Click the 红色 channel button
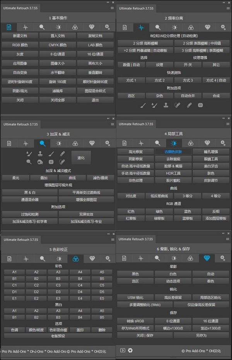This screenshot has height=360, width=232. coord(131,211)
